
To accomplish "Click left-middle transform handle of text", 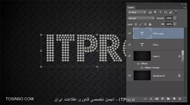I will [41, 51].
